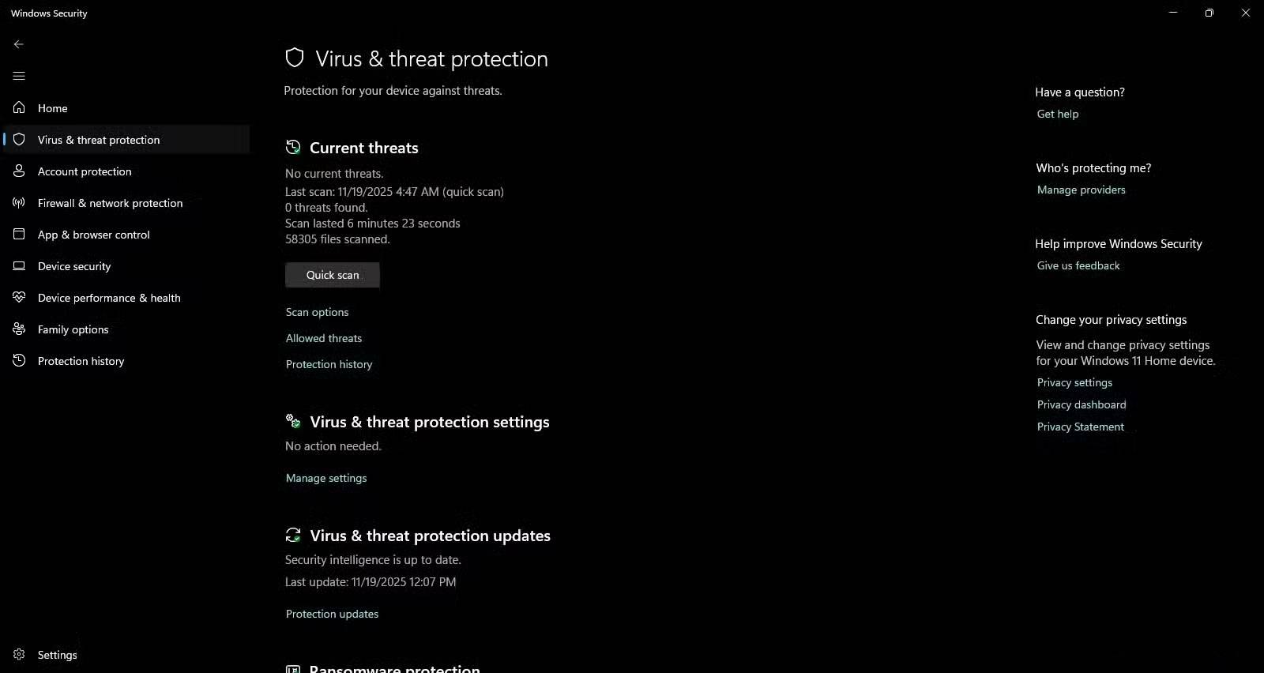
Task: Click the Home icon in the sidebar
Action: point(18,107)
